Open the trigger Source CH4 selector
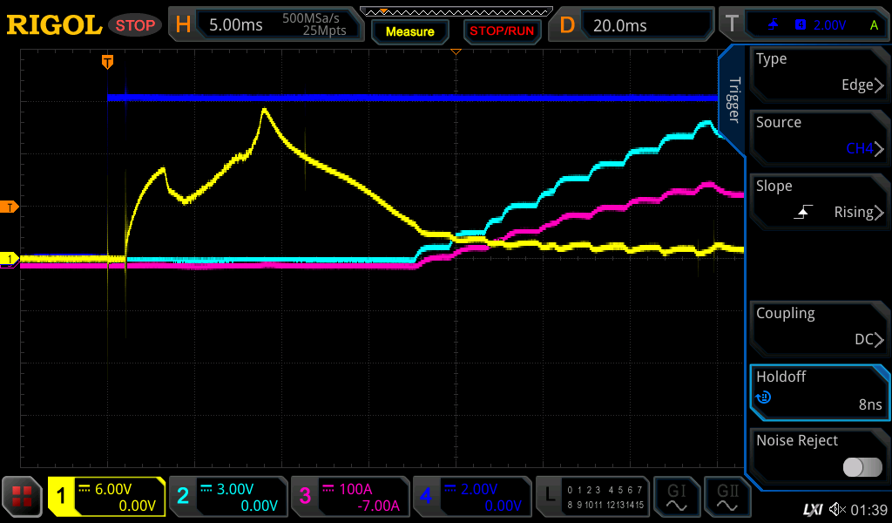 (x=819, y=137)
